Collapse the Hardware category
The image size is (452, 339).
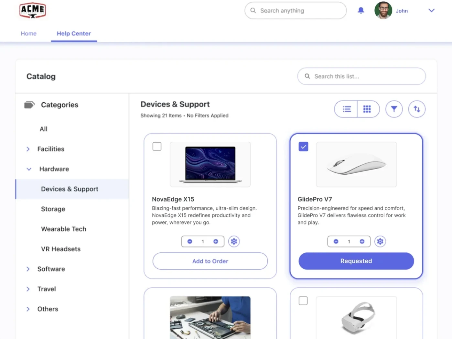[29, 169]
